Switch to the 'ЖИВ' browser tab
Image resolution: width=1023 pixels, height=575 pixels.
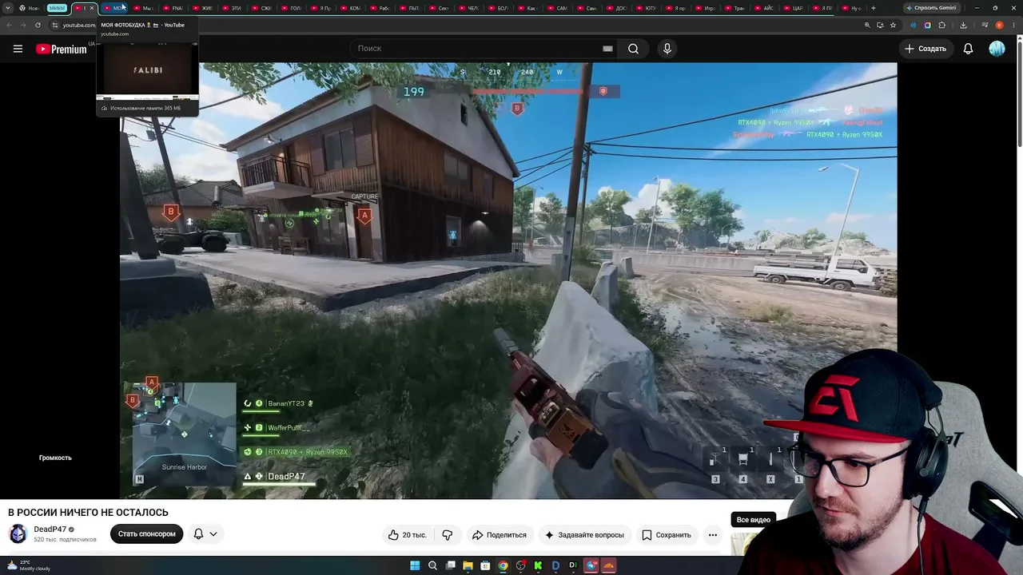[x=202, y=8]
